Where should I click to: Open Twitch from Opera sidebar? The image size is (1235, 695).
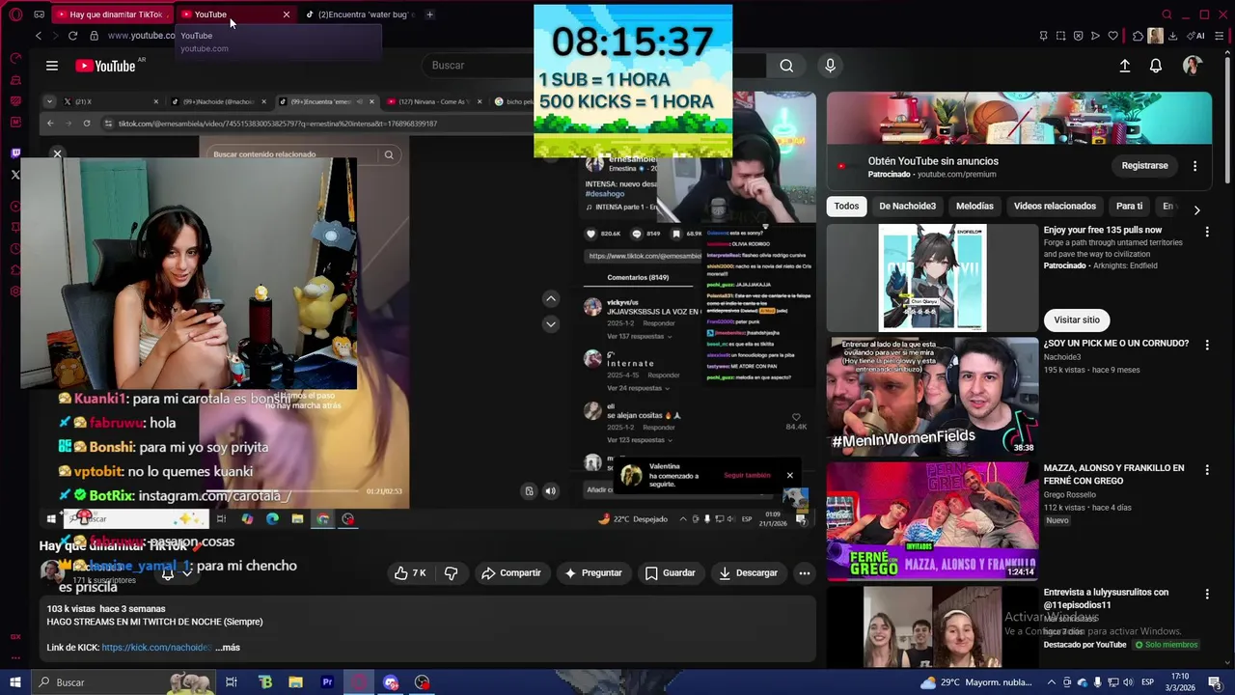coord(15,153)
